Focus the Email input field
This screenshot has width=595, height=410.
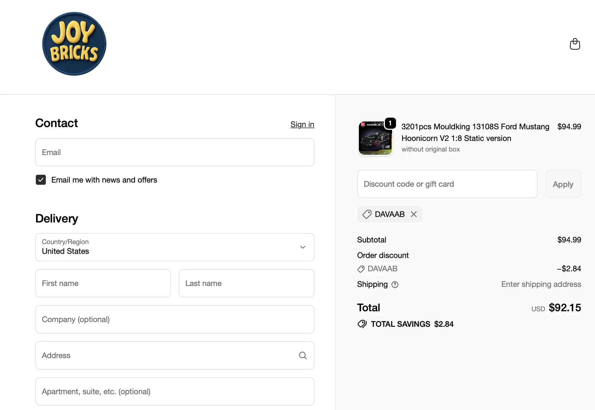click(175, 152)
